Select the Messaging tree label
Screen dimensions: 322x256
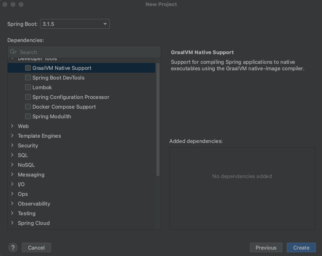[x=31, y=175]
